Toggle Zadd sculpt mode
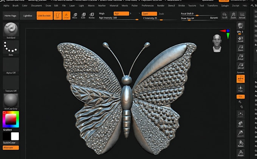257x159 pixels. click(149, 14)
